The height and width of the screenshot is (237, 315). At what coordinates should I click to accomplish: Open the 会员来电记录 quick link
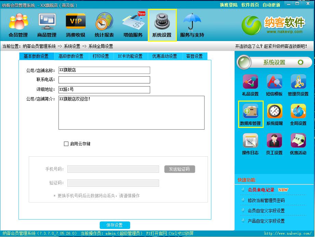(x=261, y=190)
